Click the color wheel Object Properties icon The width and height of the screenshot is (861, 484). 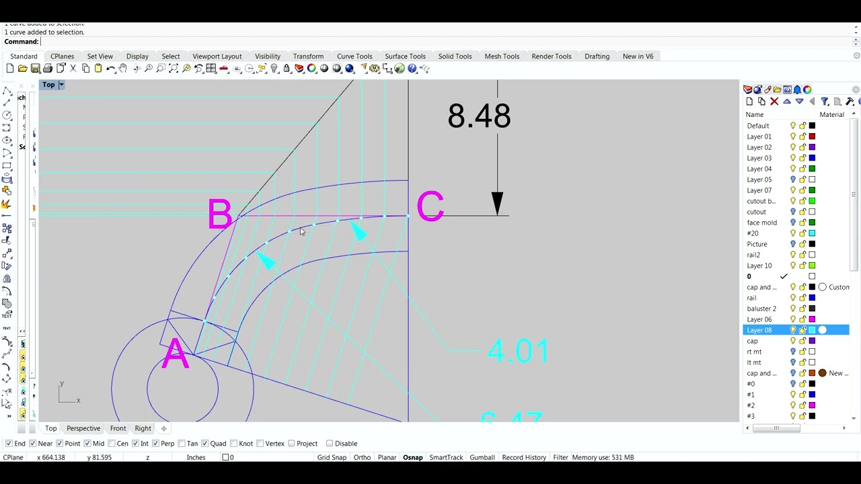pos(311,69)
